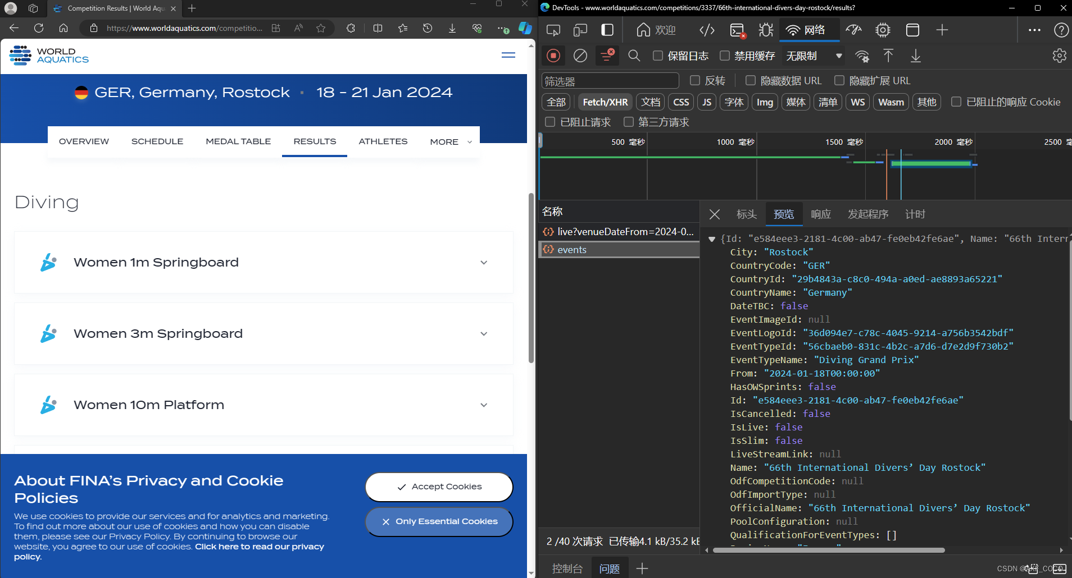Open DevTools more options ellipsis
This screenshot has height=578, width=1072.
pos(1034,30)
